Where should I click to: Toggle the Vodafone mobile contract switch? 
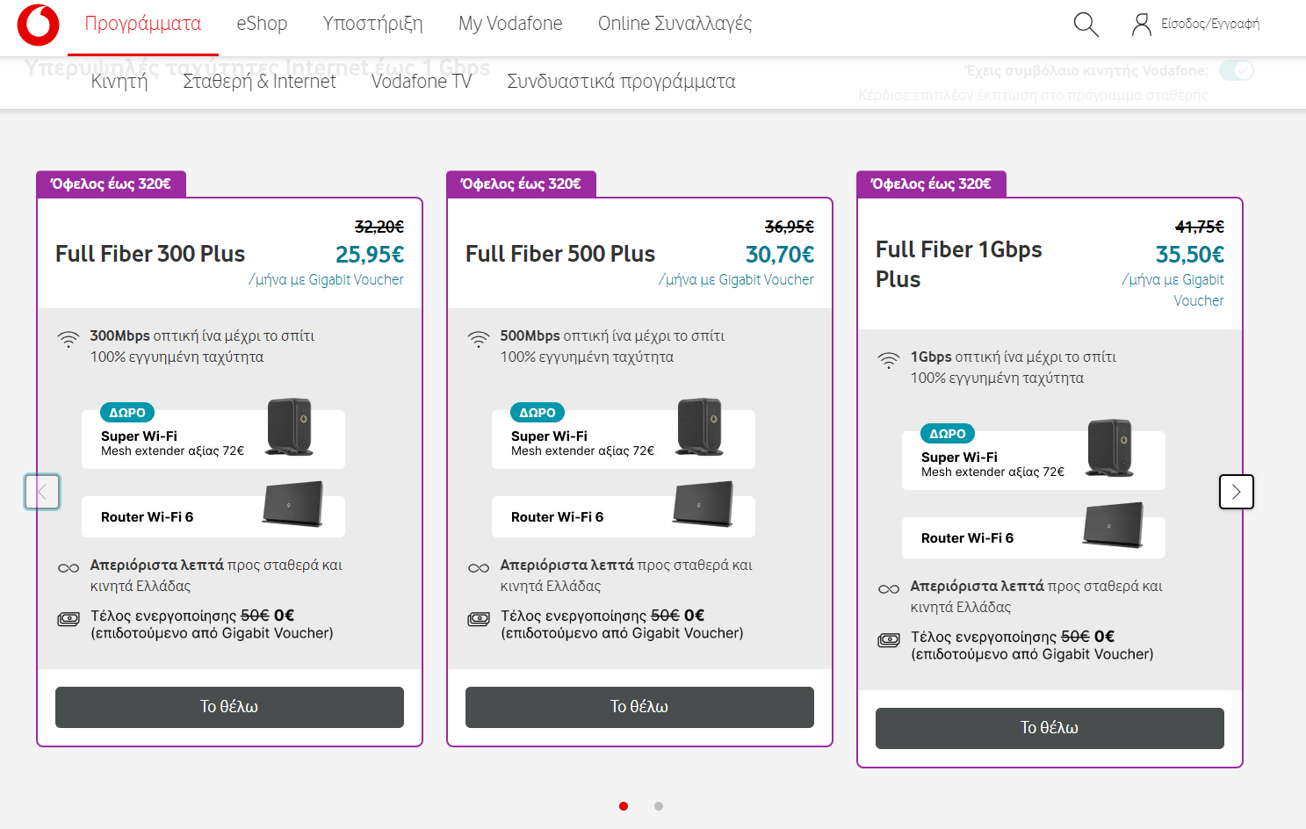coord(1237,70)
